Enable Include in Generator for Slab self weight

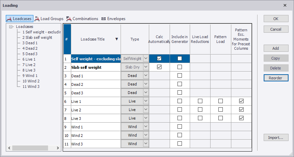coord(180,67)
